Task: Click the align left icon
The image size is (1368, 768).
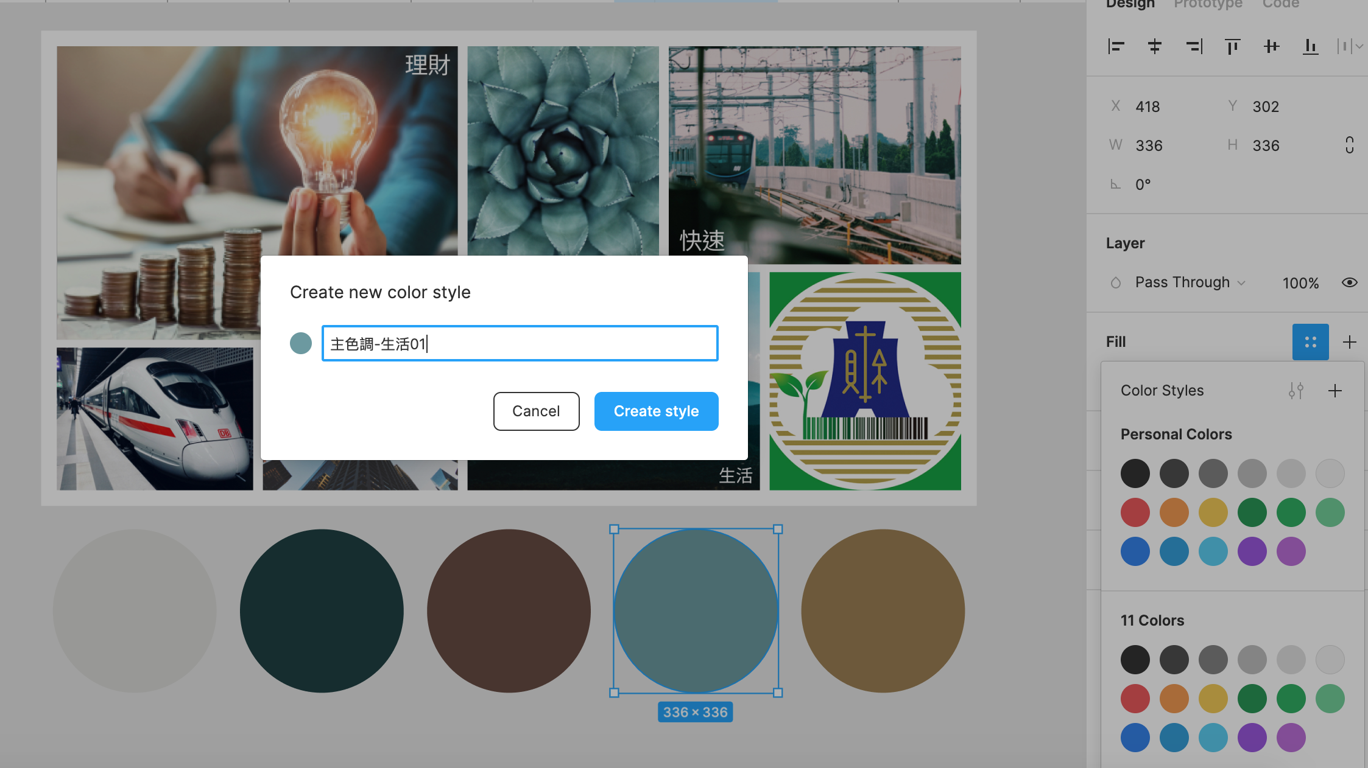Action: 1116,46
